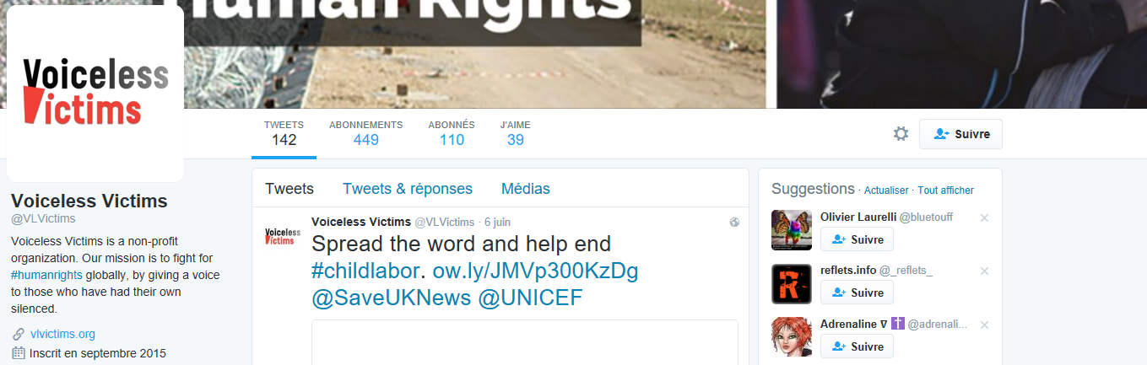This screenshot has width=1147, height=365.
Task: Switch to the Médias tab
Action: [x=526, y=189]
